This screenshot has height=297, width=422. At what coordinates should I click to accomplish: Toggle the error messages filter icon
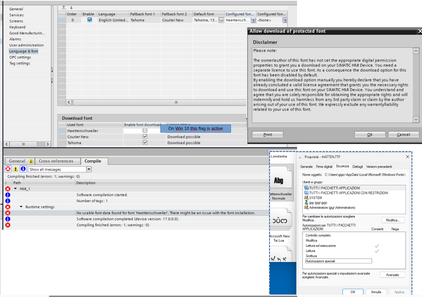(x=8, y=169)
